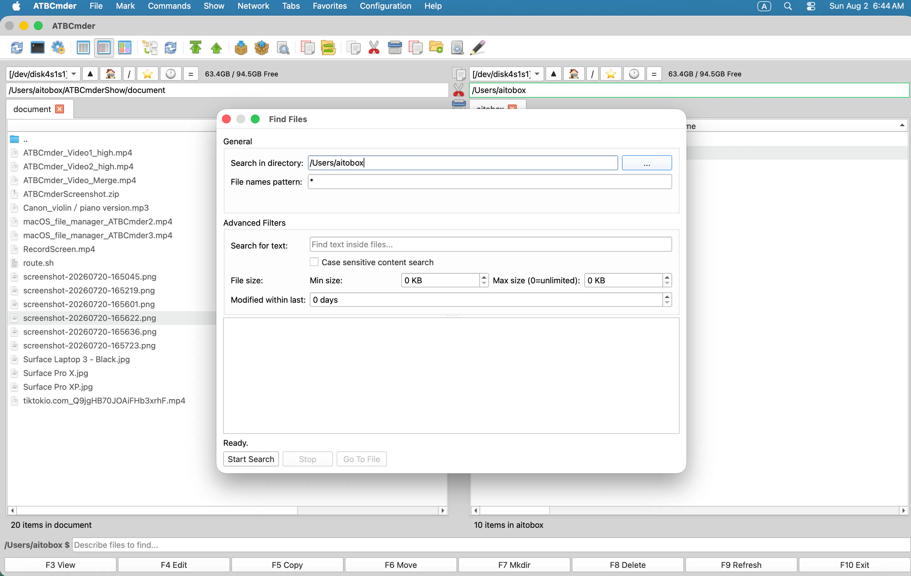The image size is (911, 576).
Task: Increase the Modified within last days
Action: 667,296
